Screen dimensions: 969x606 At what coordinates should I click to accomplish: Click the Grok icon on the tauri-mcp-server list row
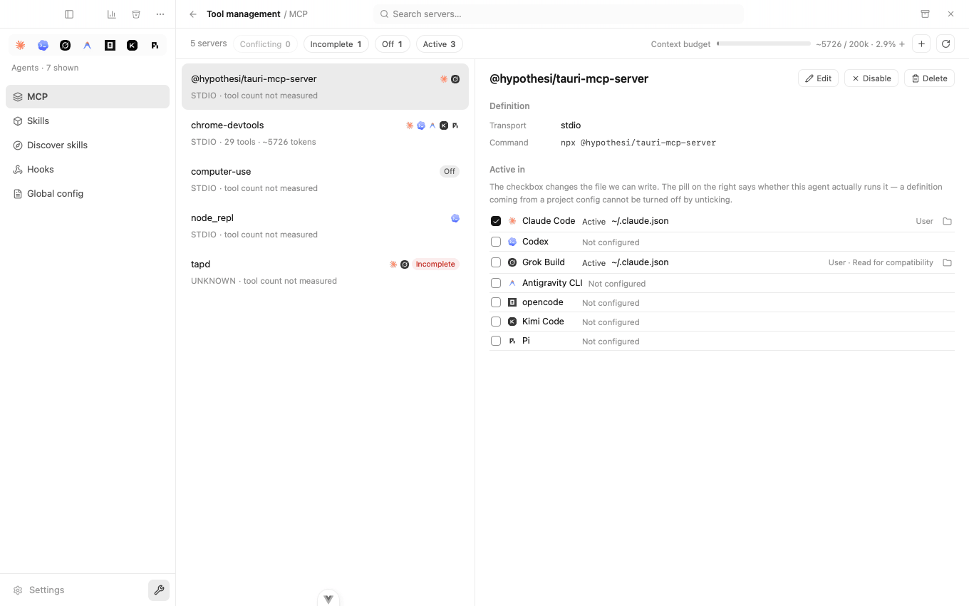coord(455,79)
